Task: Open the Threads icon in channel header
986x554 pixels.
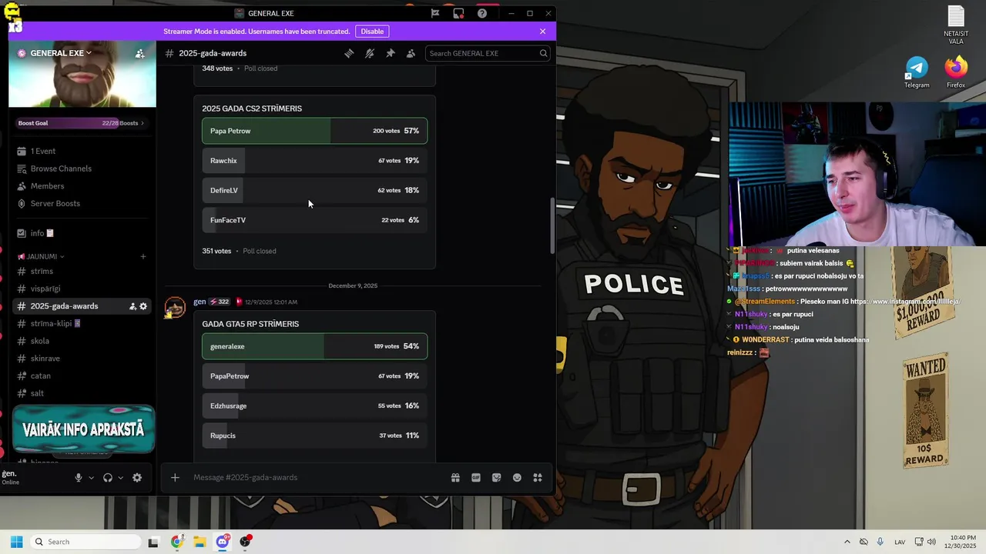Action: 349,53
